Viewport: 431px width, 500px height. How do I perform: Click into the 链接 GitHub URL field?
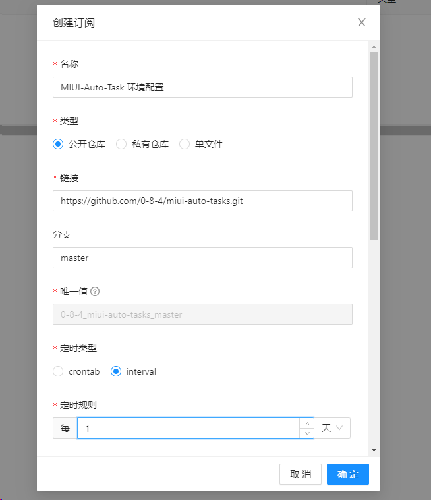202,201
